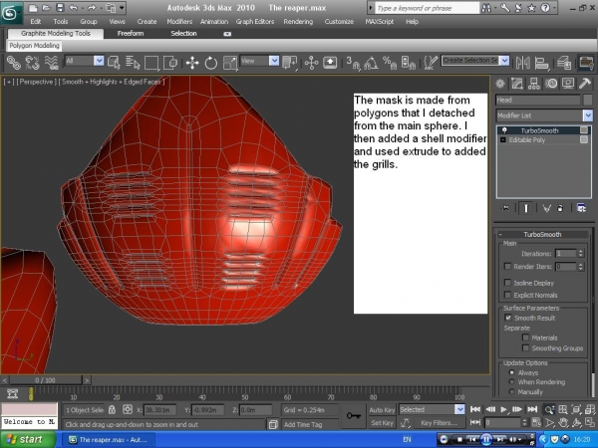
Task: Click the Mirror tool icon
Action: [522, 63]
